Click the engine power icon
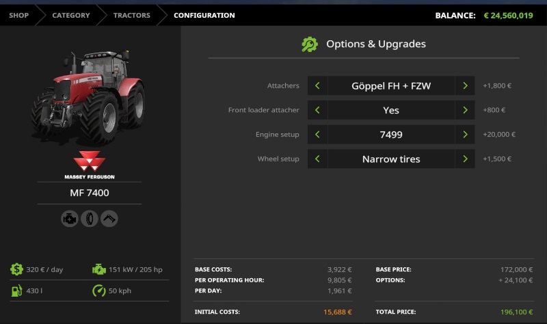This screenshot has height=324, width=547. point(98,269)
